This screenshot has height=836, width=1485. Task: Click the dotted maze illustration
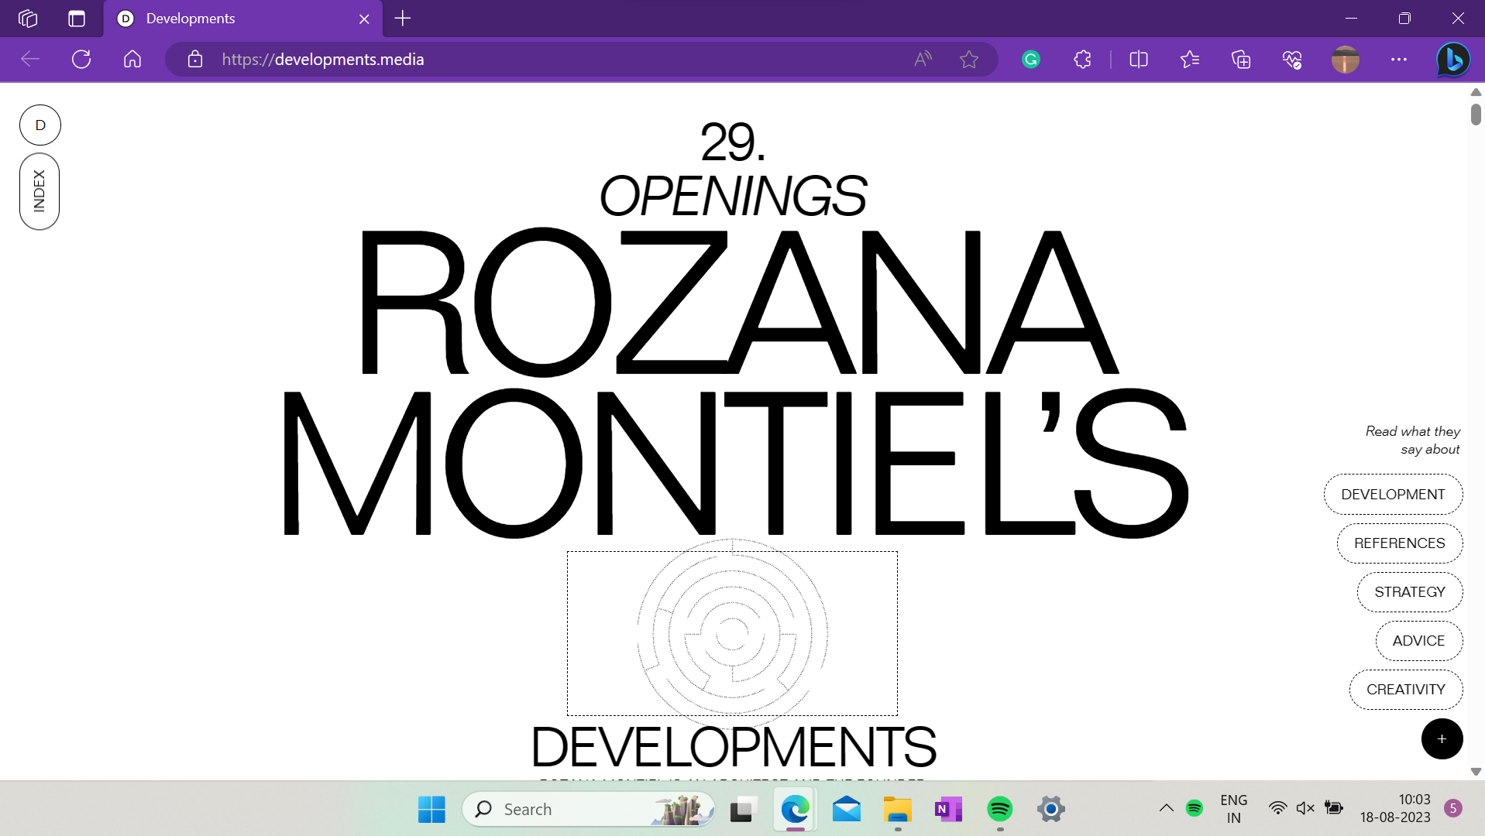[x=732, y=633]
